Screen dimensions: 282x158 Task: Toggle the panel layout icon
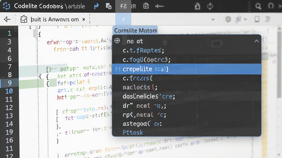click(257, 19)
